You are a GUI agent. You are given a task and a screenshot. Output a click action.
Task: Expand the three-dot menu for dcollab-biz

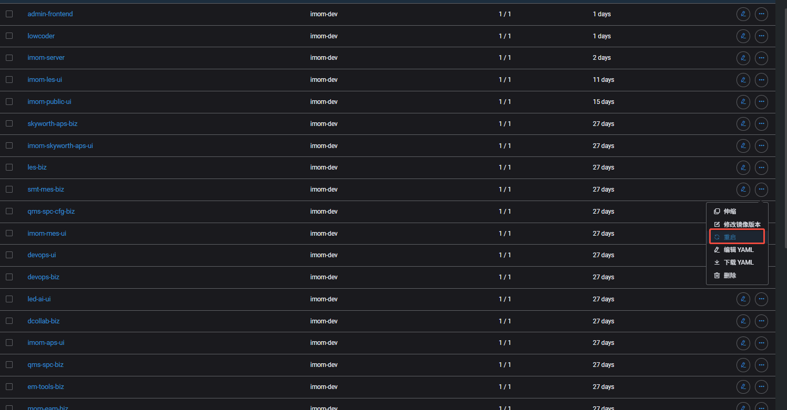click(x=761, y=321)
